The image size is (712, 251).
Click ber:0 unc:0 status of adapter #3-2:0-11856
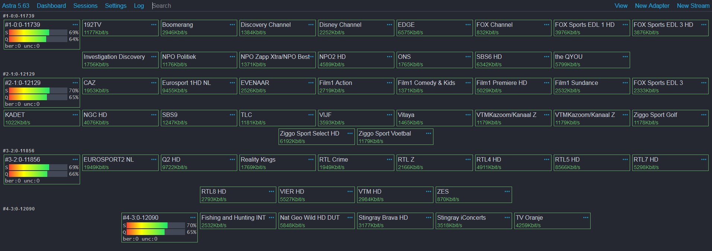tap(22, 181)
